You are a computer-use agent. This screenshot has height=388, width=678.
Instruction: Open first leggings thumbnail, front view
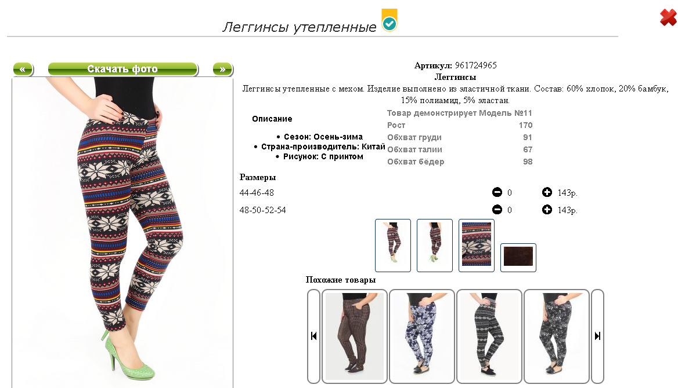coord(393,246)
